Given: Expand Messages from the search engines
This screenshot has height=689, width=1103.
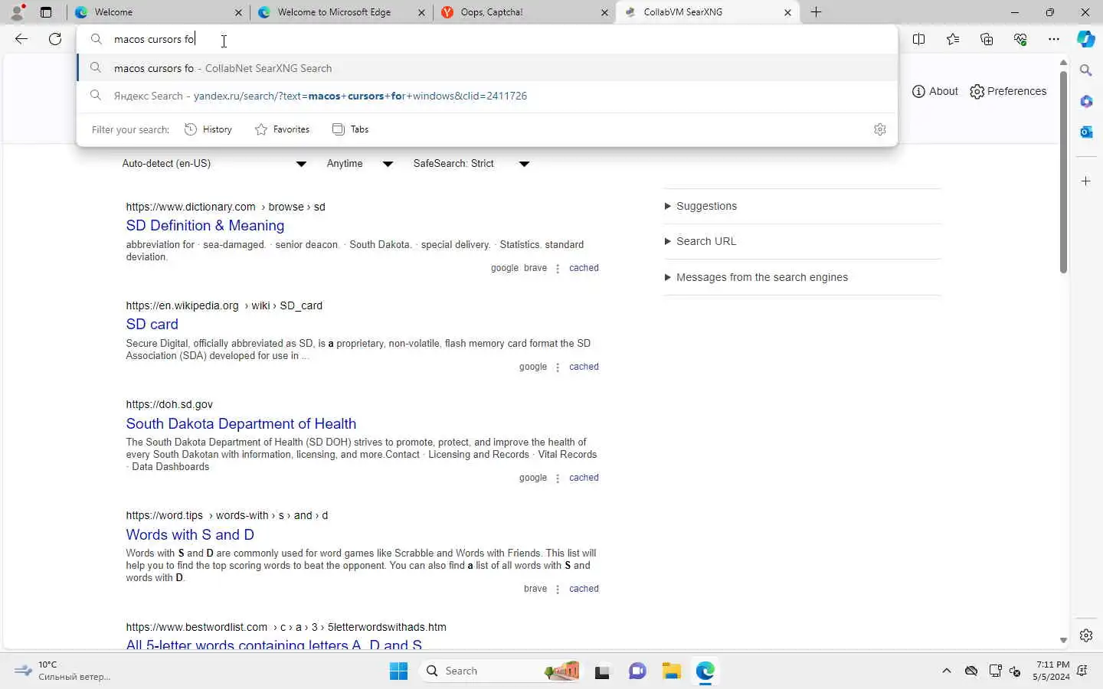Looking at the screenshot, I should pyautogui.click(x=756, y=277).
